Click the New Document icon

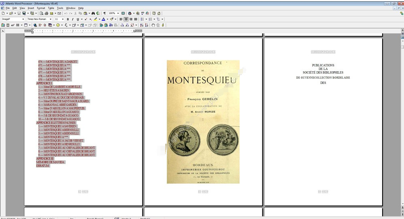pyautogui.click(x=3, y=13)
